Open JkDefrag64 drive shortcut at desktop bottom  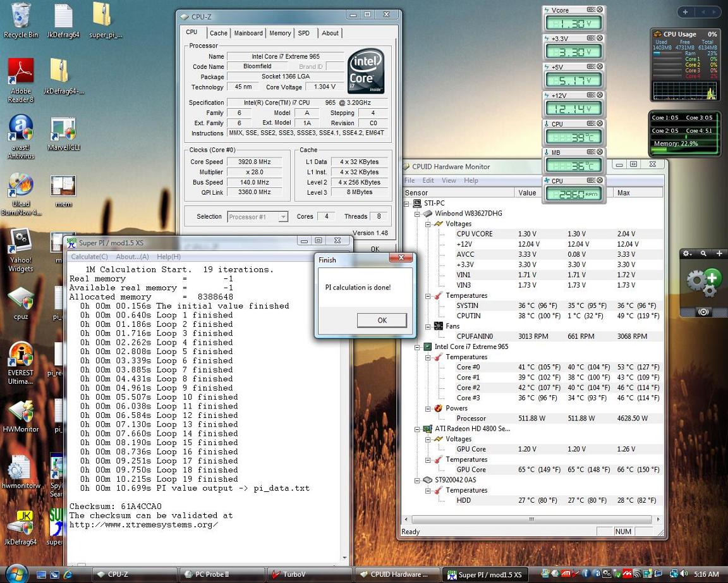point(20,529)
